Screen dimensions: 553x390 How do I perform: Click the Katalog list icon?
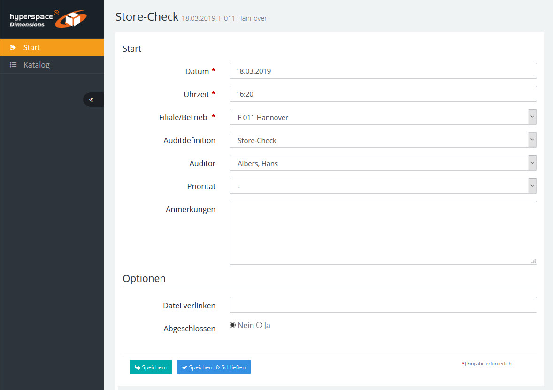(13, 65)
